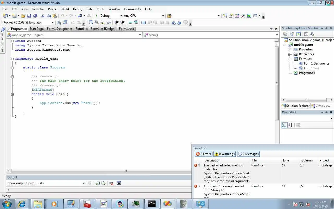Toggle the 0 Warnings filter button

224,154
